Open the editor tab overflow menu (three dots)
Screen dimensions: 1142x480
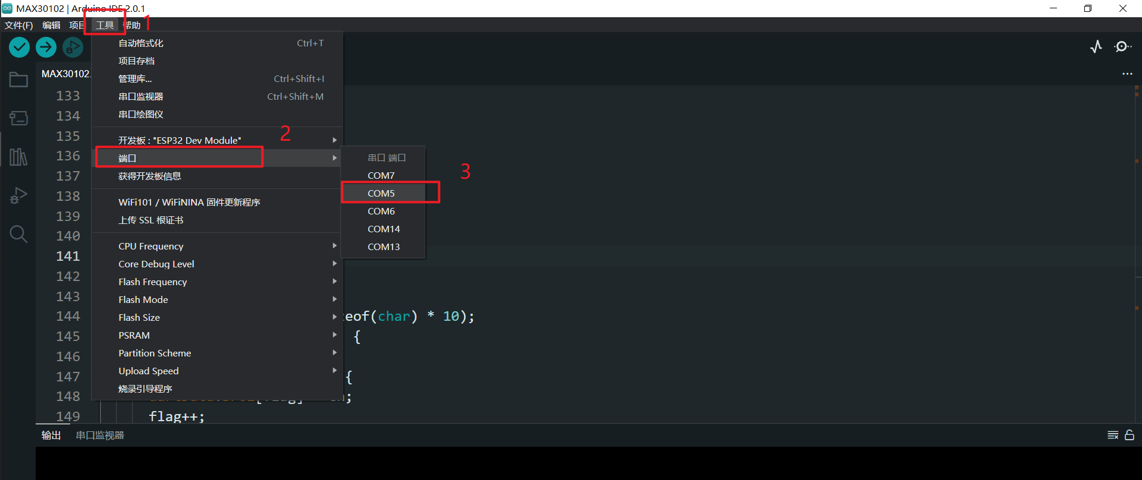point(1127,74)
